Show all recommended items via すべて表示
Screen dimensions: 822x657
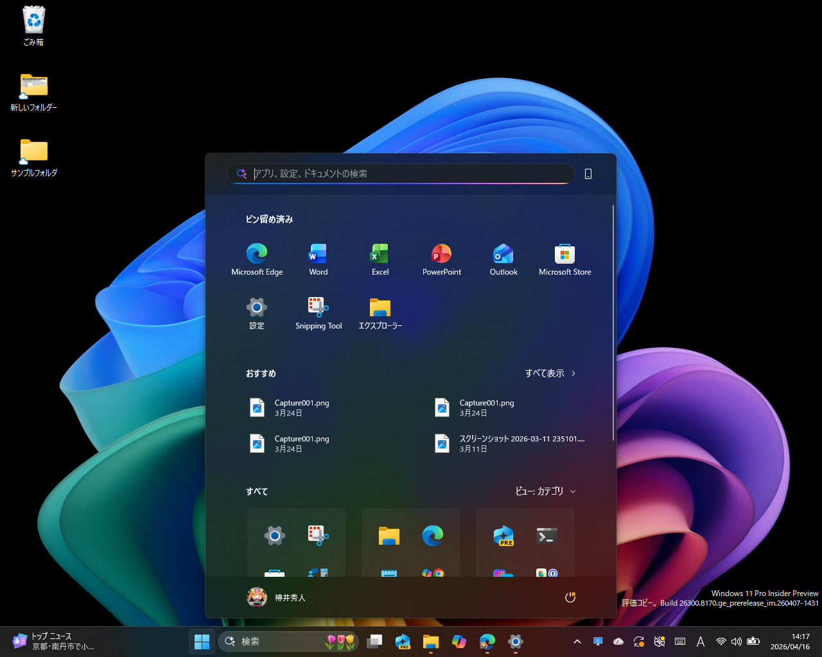click(550, 373)
